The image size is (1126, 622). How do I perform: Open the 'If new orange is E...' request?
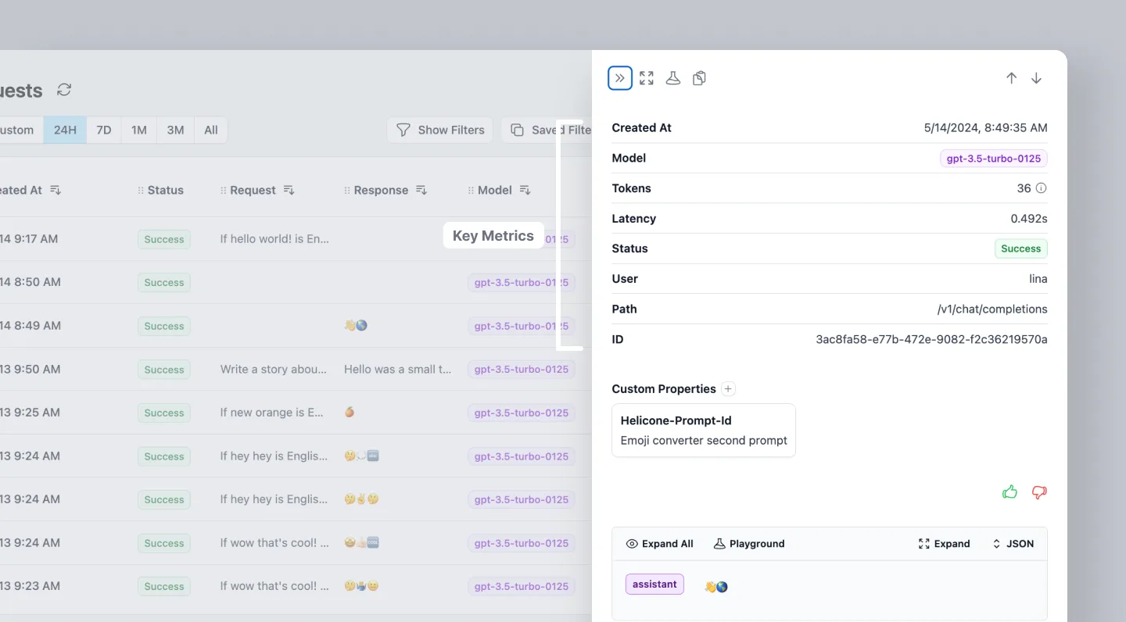pyautogui.click(x=271, y=413)
